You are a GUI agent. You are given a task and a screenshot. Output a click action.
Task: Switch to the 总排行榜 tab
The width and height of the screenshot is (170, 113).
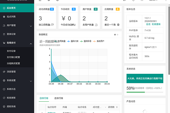pyautogui.click(x=59, y=98)
